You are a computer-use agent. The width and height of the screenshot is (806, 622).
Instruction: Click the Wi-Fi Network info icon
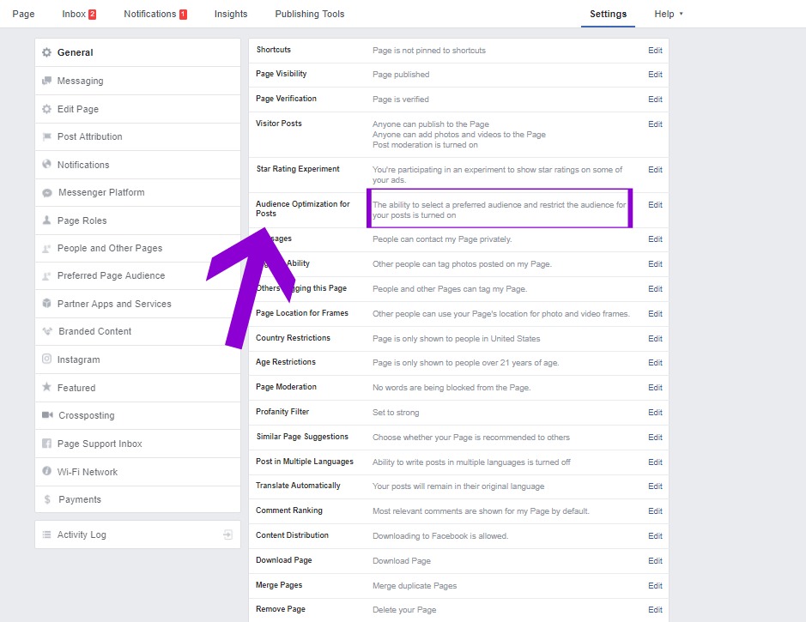[x=46, y=471]
